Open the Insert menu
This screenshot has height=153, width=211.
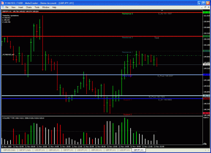(21, 7)
